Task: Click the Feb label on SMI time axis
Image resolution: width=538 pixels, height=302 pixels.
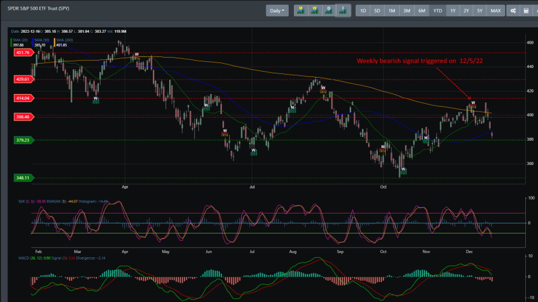Action: [38, 252]
